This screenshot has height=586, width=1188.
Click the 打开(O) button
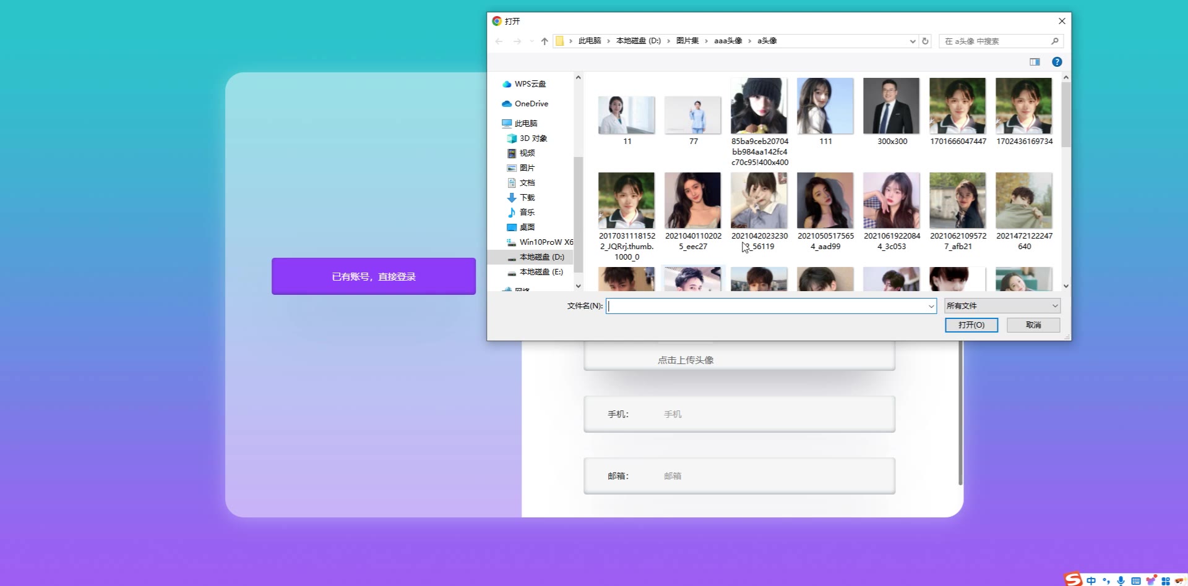pos(971,325)
